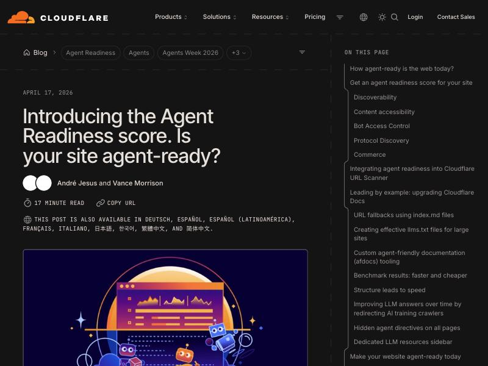Click the article hero illustration
The image size is (488, 366).
pyautogui.click(x=165, y=307)
